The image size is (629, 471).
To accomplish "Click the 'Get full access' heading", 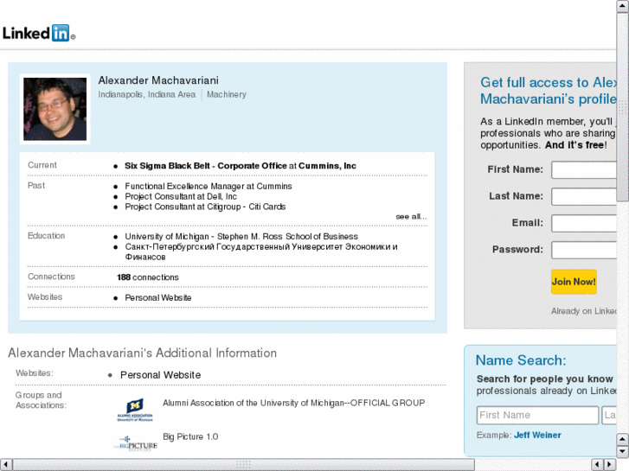I will point(549,91).
